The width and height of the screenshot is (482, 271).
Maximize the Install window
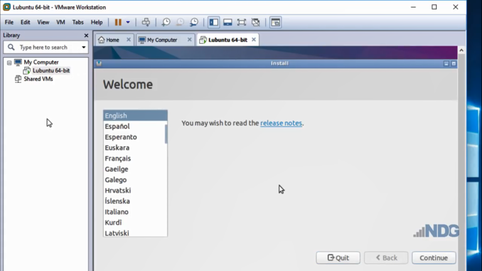(x=454, y=63)
